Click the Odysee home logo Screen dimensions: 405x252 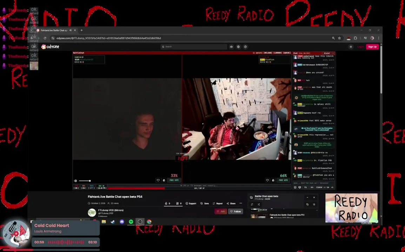point(51,47)
